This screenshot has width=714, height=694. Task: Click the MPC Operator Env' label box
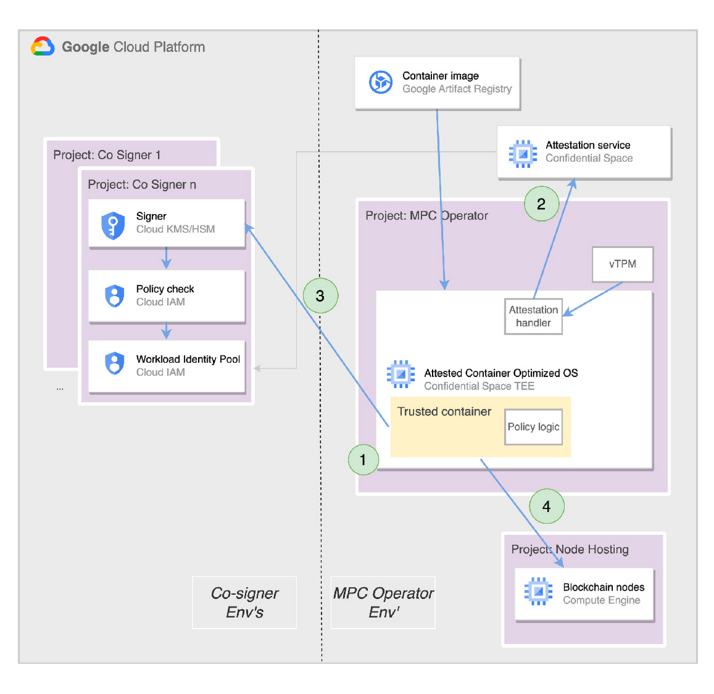[383, 602]
